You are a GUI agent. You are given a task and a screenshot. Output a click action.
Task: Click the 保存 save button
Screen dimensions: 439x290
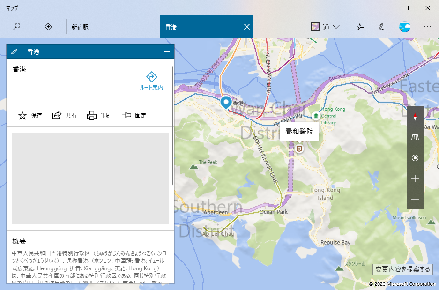[x=30, y=115]
